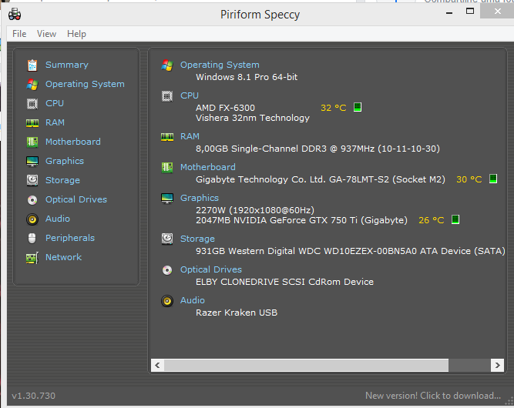Click RAM icon in summary panel

point(167,137)
